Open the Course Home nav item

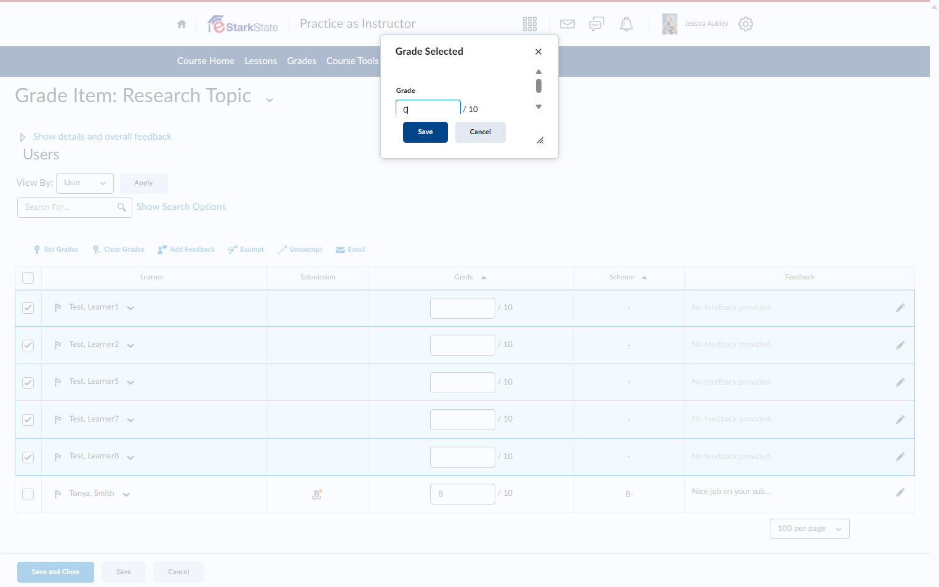click(x=206, y=61)
